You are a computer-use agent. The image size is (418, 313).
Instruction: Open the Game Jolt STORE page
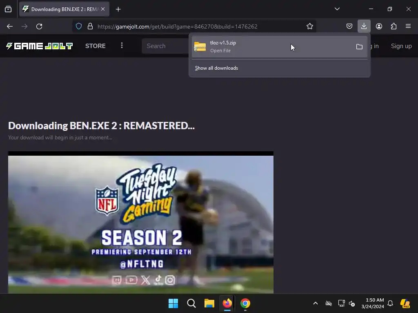pos(96,46)
